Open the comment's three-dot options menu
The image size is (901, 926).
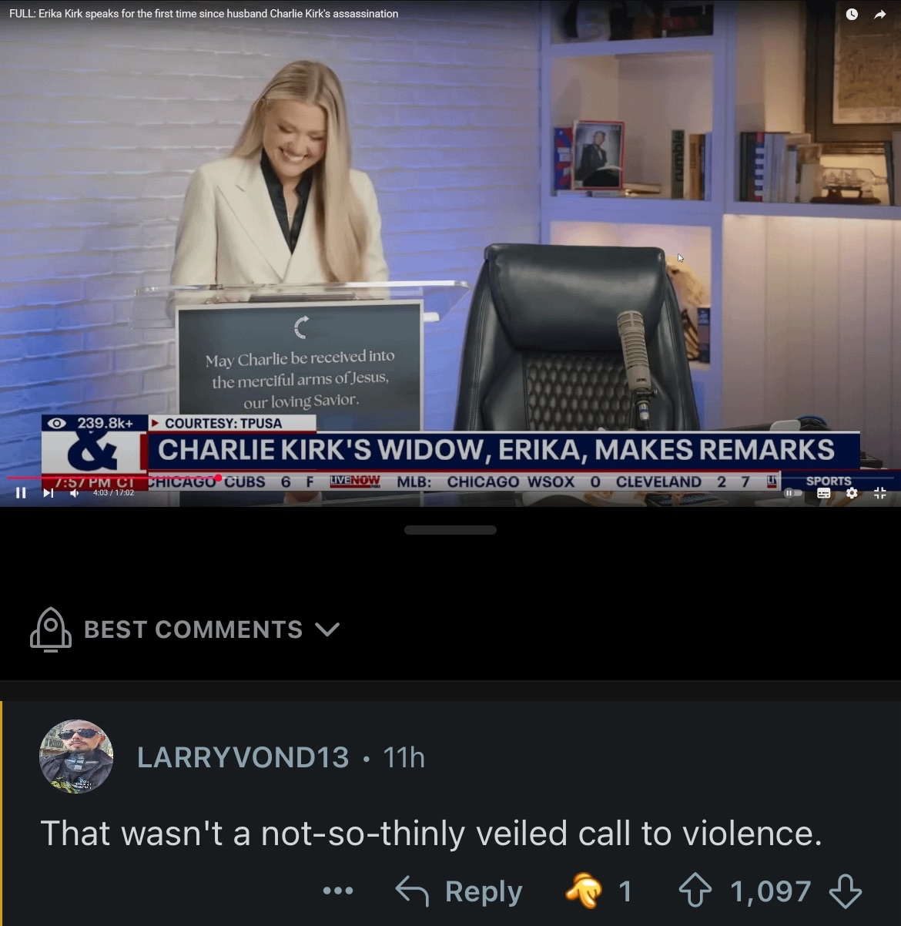pos(338,891)
